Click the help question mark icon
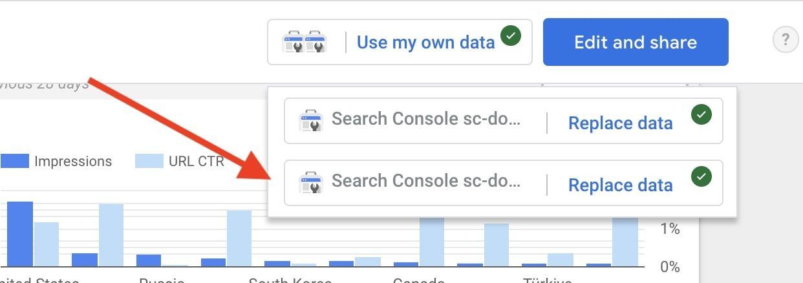 pyautogui.click(x=785, y=41)
